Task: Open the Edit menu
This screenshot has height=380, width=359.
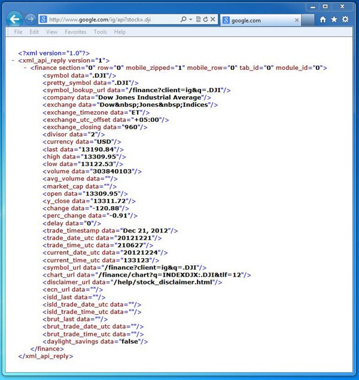Action: 34,32
